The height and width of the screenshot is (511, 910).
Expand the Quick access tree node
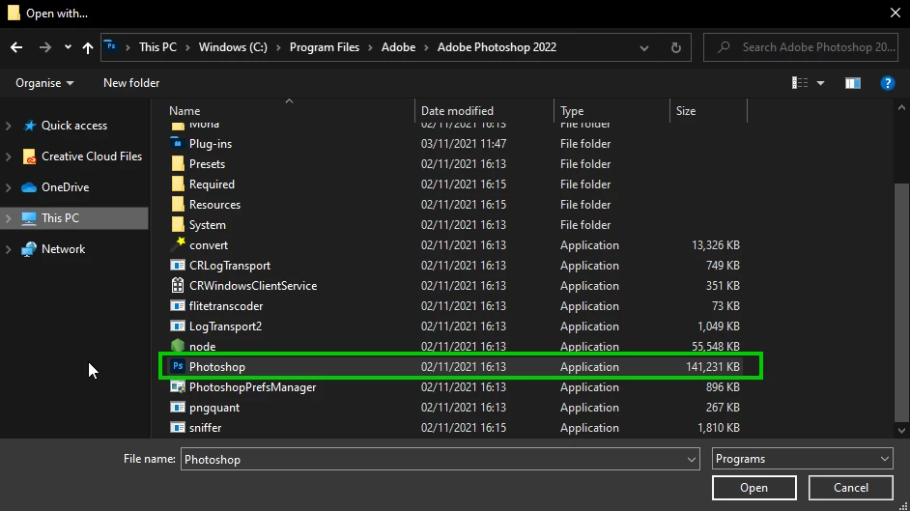click(8, 126)
